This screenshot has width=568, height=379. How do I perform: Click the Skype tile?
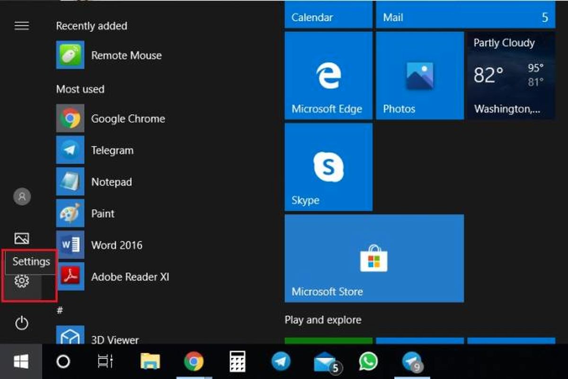(x=328, y=167)
